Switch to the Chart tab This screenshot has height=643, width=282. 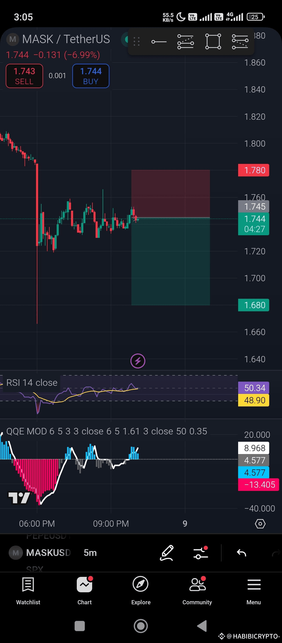[85, 591]
